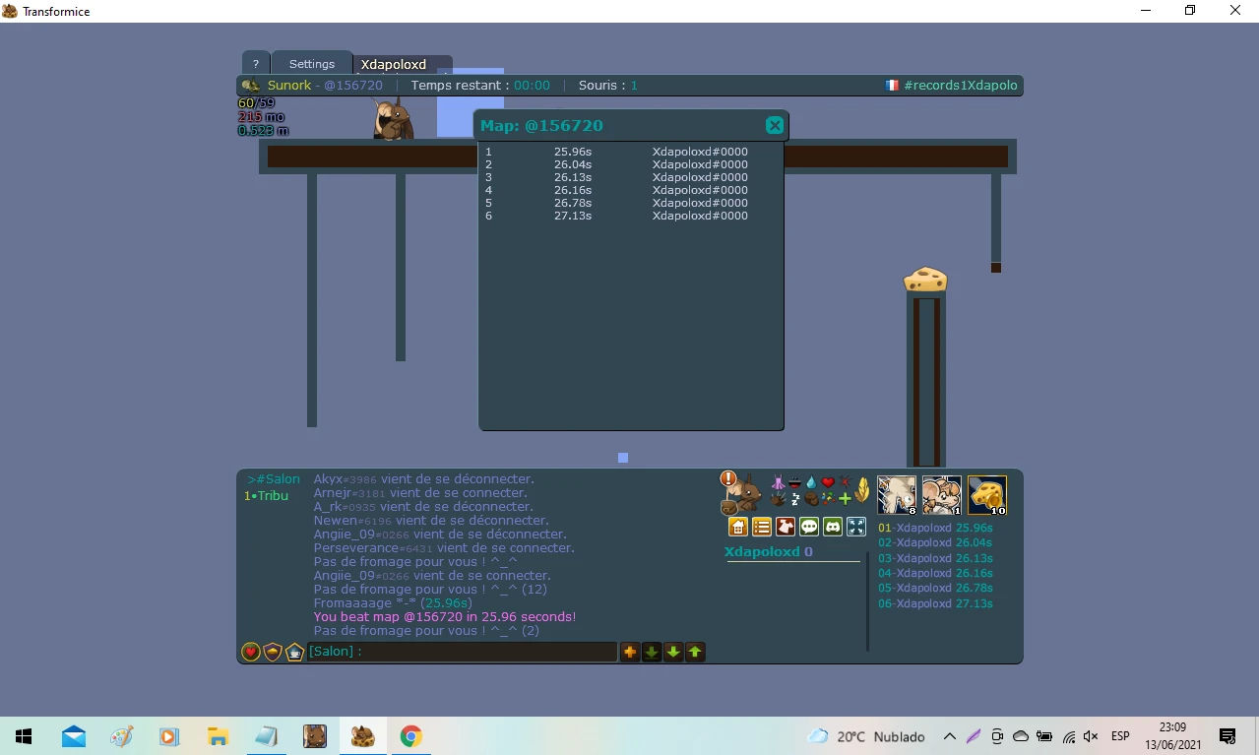Viewport: 1259px width, 755px height.
Task: Click the Xdapoloxd 0 score name
Action: pyautogui.click(x=769, y=552)
